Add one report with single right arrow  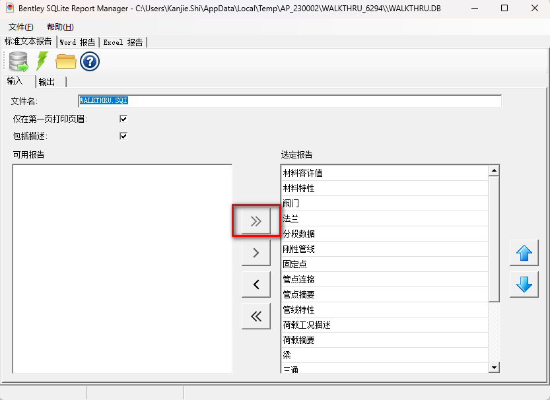(256, 252)
